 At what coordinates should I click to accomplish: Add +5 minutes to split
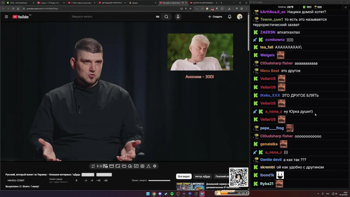pos(92,181)
